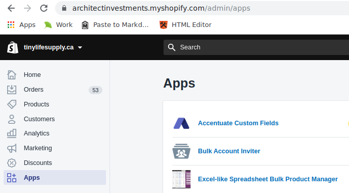Click the Customers person icon
The height and width of the screenshot is (193, 349).
(x=12, y=119)
